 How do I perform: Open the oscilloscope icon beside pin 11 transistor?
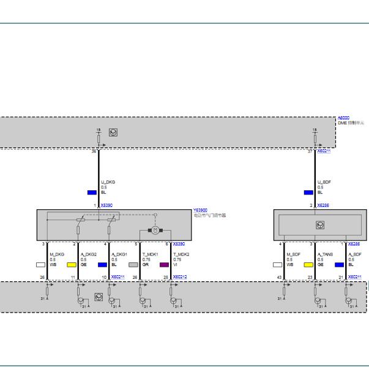point(99,297)
